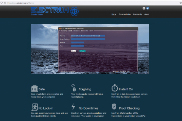Click the Forgiving icon
The width and height of the screenshot is (182, 121).
click(73, 88)
